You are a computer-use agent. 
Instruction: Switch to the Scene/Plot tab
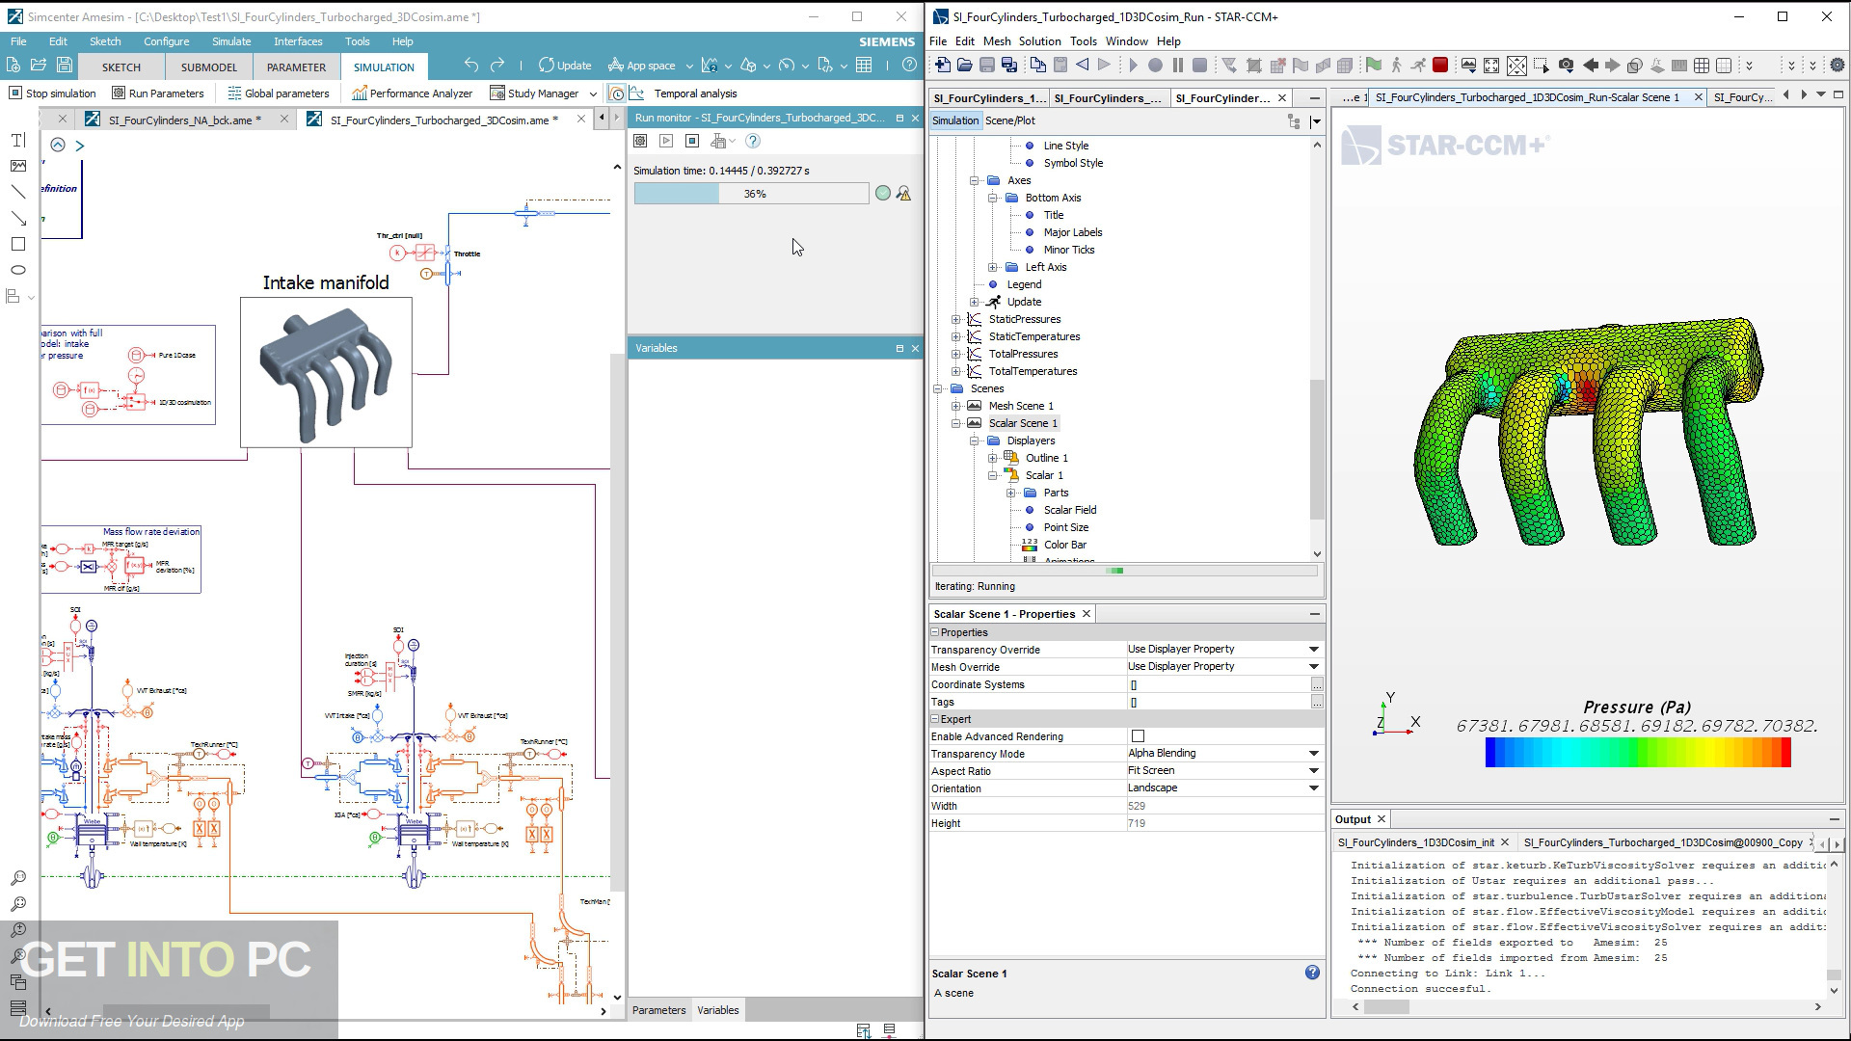point(1010,120)
